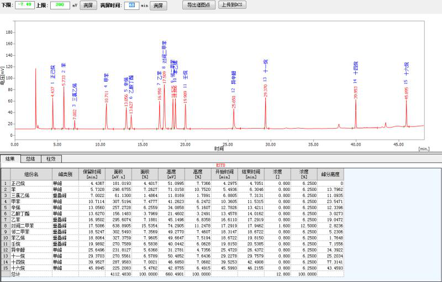The height and width of the screenshot is (282, 442).
Task: Click the 总计 total row
Action: [x=31, y=274]
